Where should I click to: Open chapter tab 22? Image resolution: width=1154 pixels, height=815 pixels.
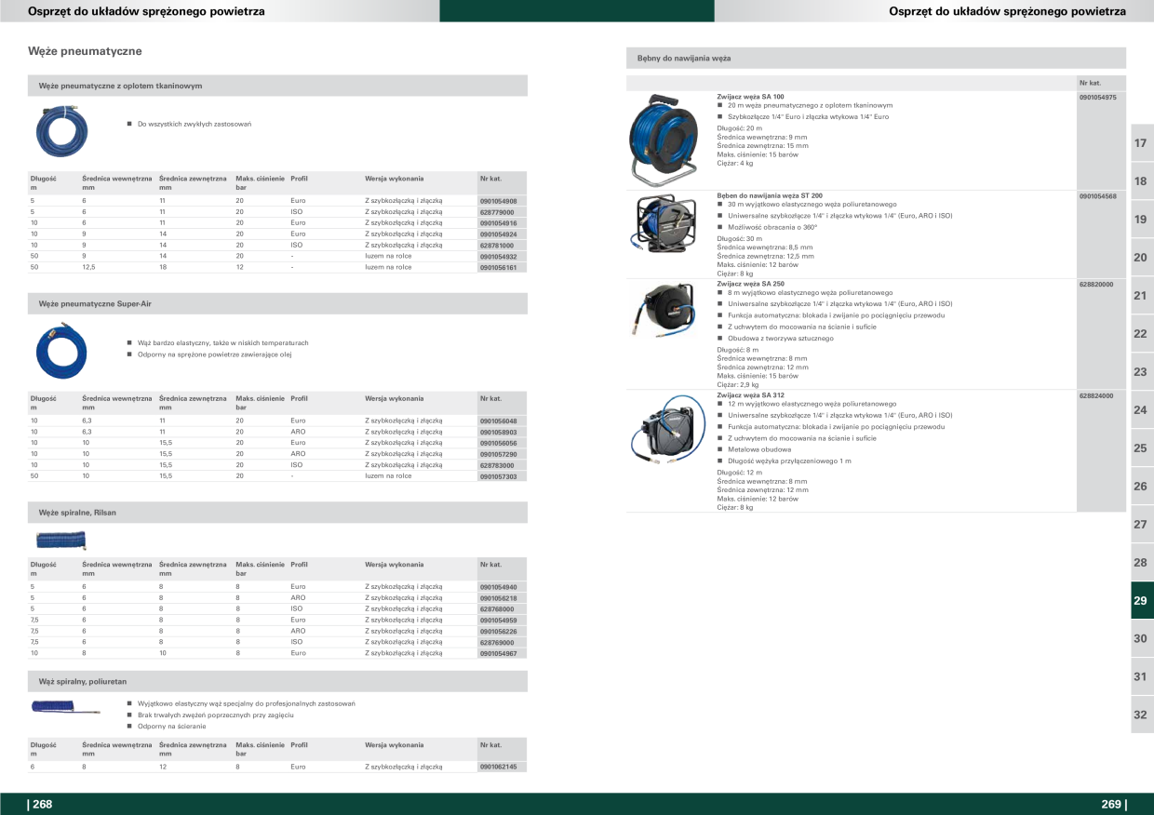(1142, 334)
